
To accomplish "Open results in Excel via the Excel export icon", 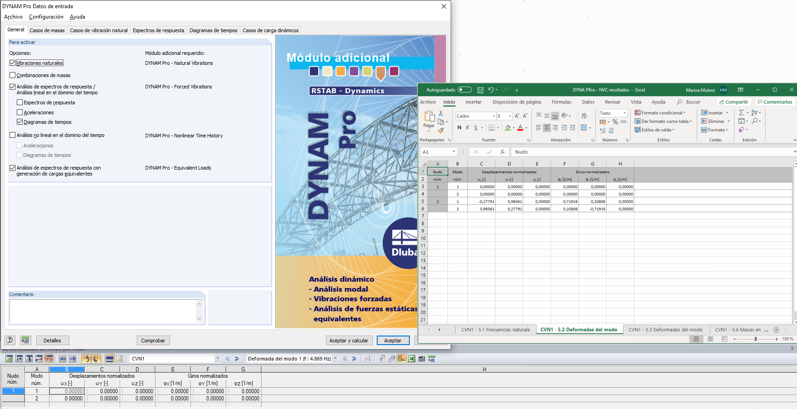I will (x=412, y=358).
